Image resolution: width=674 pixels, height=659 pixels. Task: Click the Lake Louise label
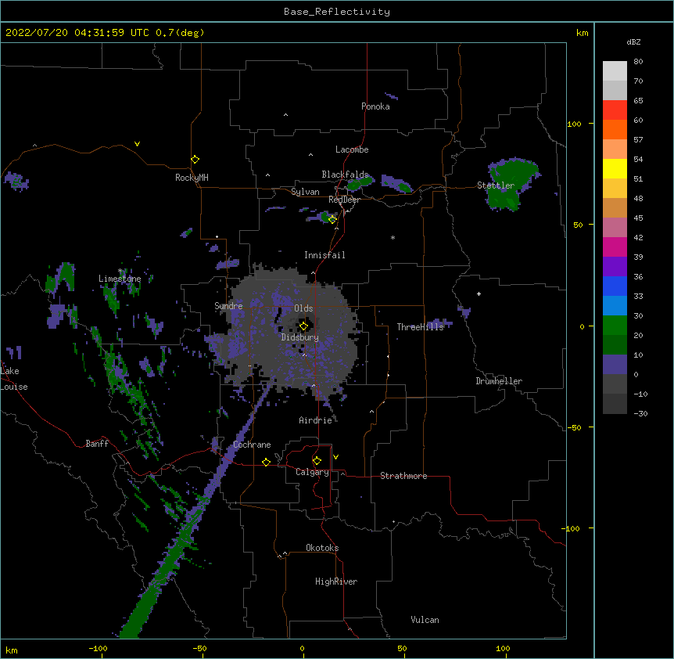(14, 379)
